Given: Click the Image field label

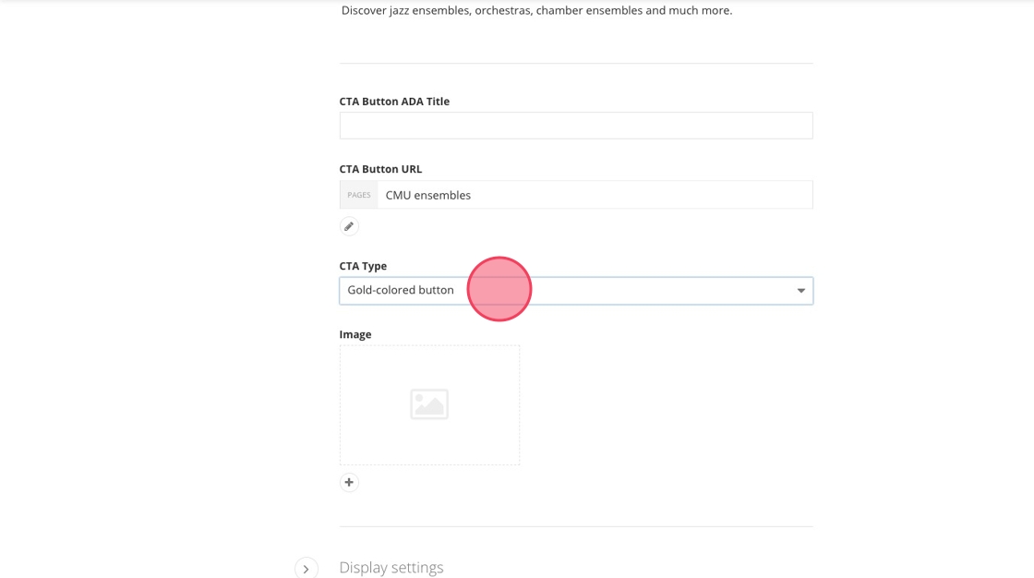Looking at the screenshot, I should tap(355, 334).
